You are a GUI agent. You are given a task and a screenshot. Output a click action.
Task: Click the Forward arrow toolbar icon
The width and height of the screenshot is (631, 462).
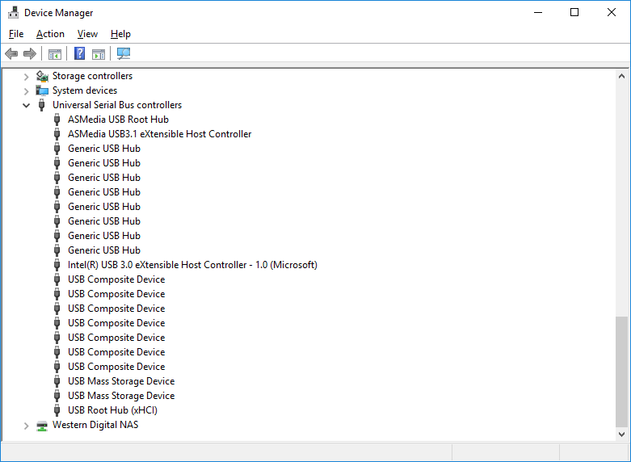[30, 53]
